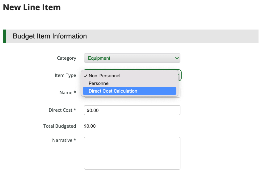Click the Total Budgeted $0.00 value
Viewport: 261px width, 172px height.
pyautogui.click(x=90, y=126)
